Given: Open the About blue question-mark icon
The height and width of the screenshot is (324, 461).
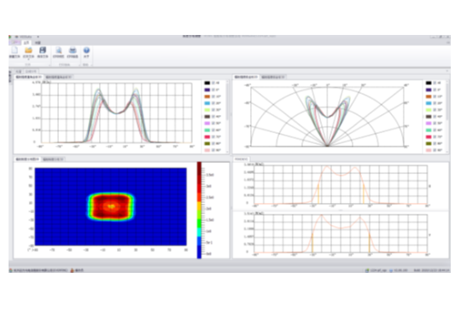Looking at the screenshot, I should pos(86,50).
